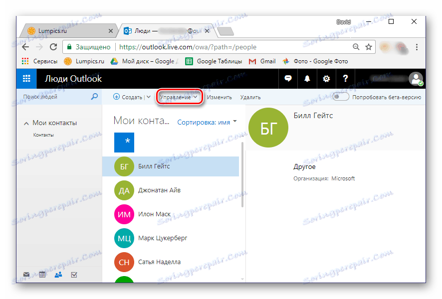Toggle Попробовать бета-версию switch
This screenshot has height=299, width=442.
(x=341, y=97)
